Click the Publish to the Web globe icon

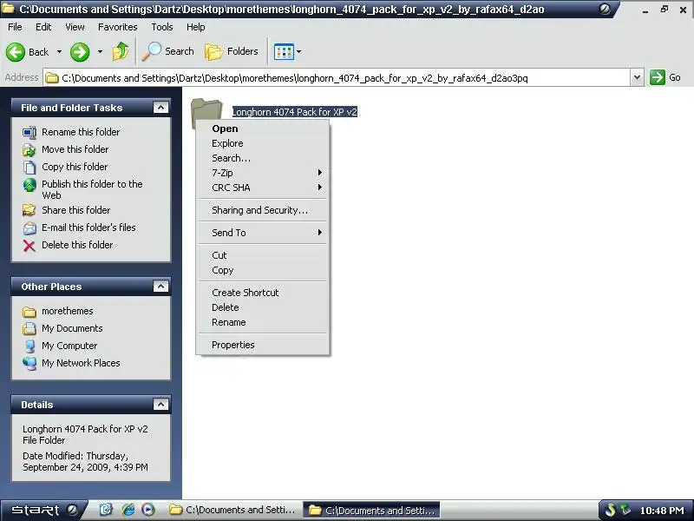[29, 185]
